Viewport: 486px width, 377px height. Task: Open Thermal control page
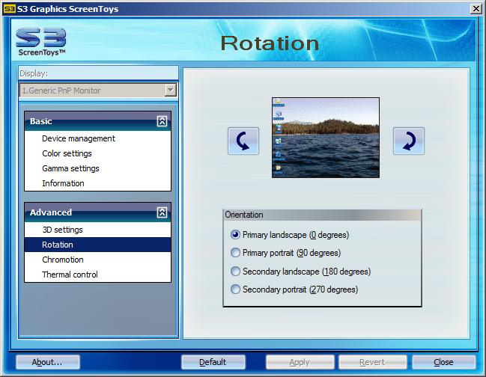coord(70,275)
